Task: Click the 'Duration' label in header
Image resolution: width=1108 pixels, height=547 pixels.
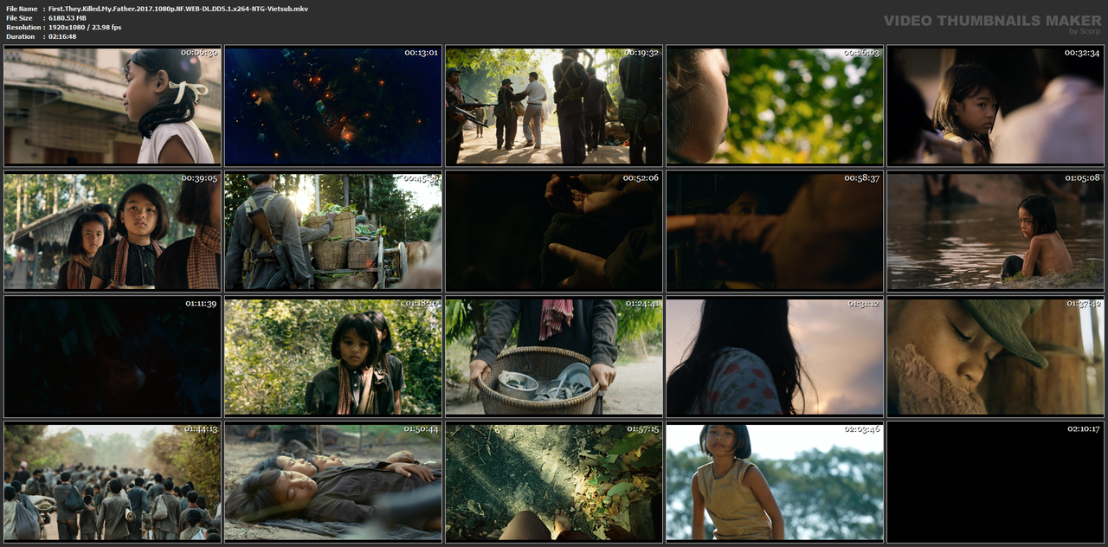Action: coord(20,37)
